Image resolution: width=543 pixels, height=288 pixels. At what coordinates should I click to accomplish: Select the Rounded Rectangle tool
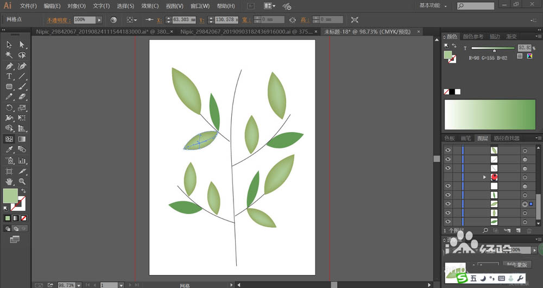pyautogui.click(x=9, y=86)
